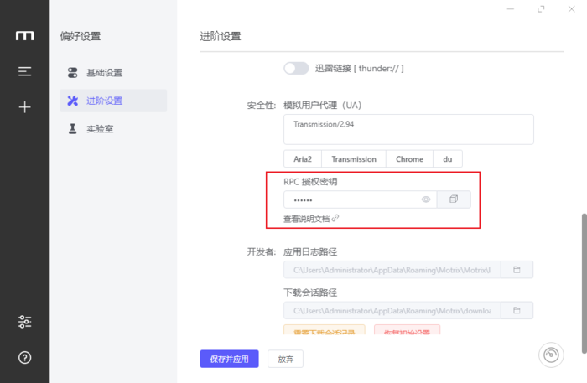Switch to 基础设置 in preferences menu
Screen dimensions: 587x383
click(x=104, y=73)
